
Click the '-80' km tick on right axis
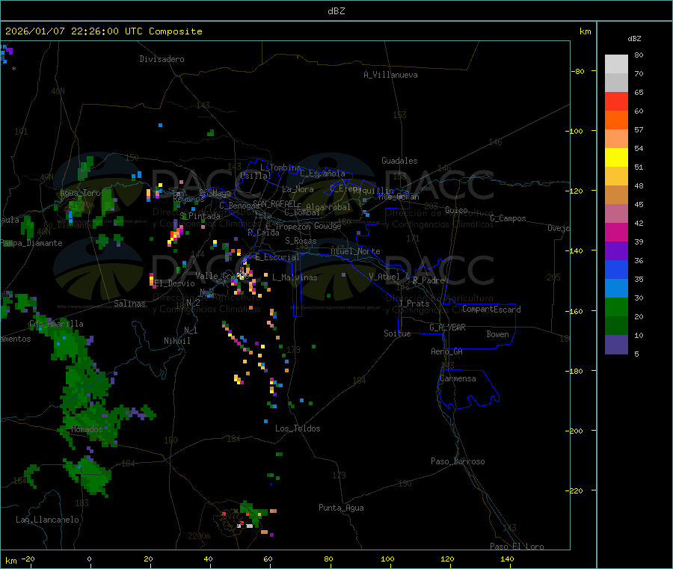tap(577, 71)
